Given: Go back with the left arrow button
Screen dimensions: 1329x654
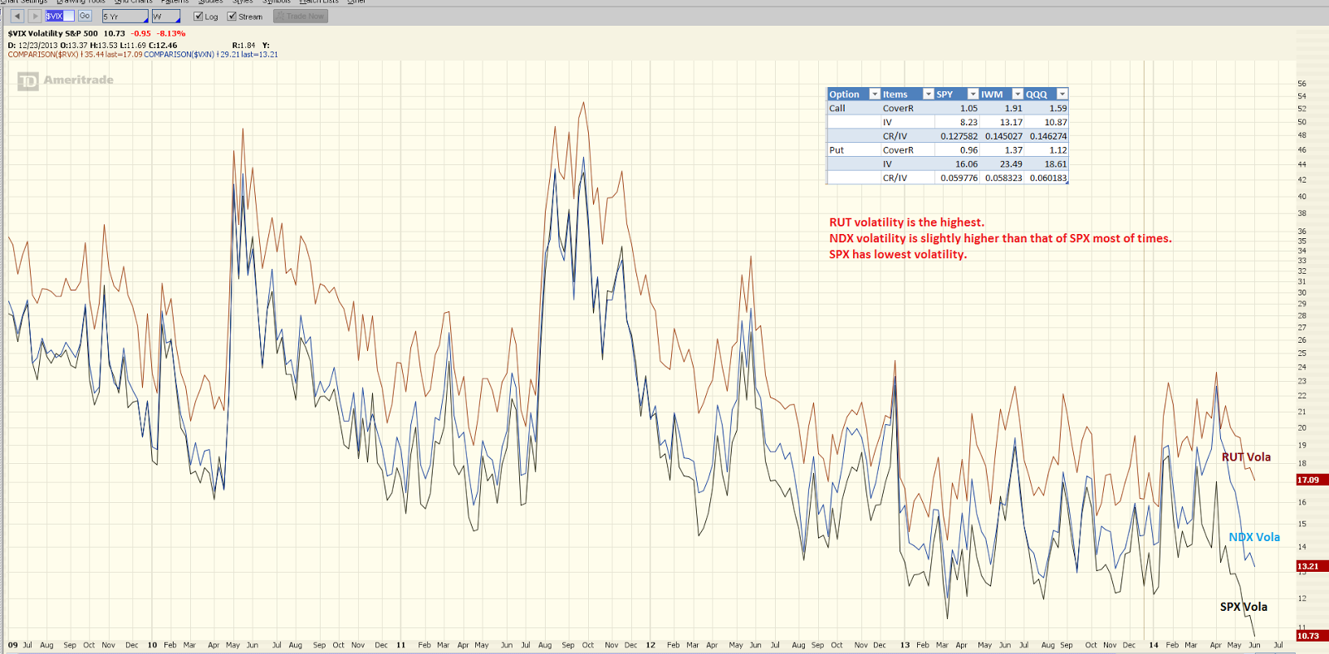Looking at the screenshot, I should pos(17,16).
